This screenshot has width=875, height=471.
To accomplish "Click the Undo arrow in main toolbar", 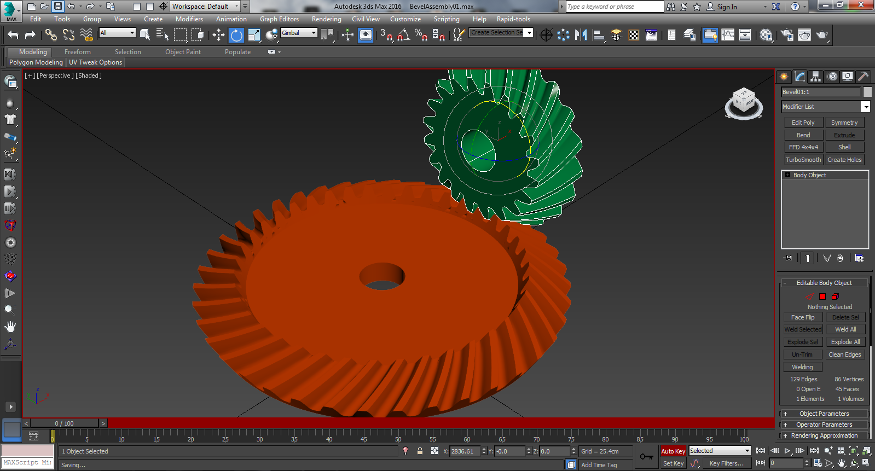I will click(x=13, y=35).
